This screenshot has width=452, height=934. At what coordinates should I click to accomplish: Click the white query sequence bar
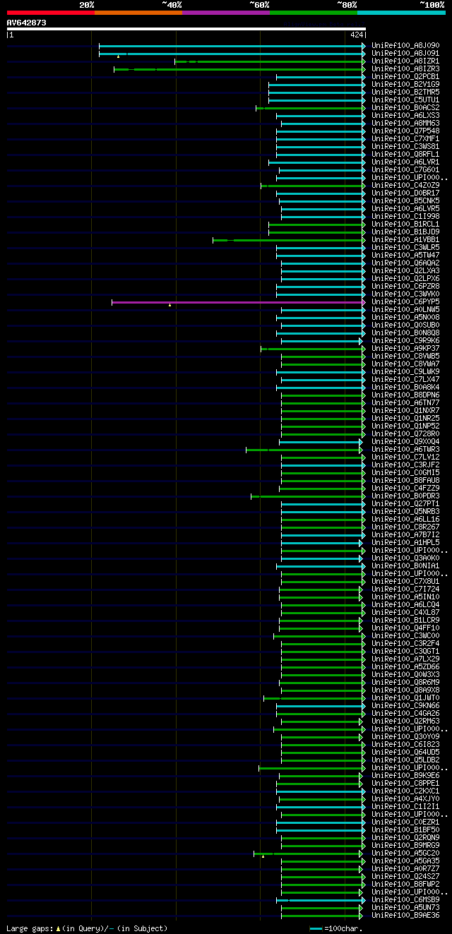[x=186, y=29]
